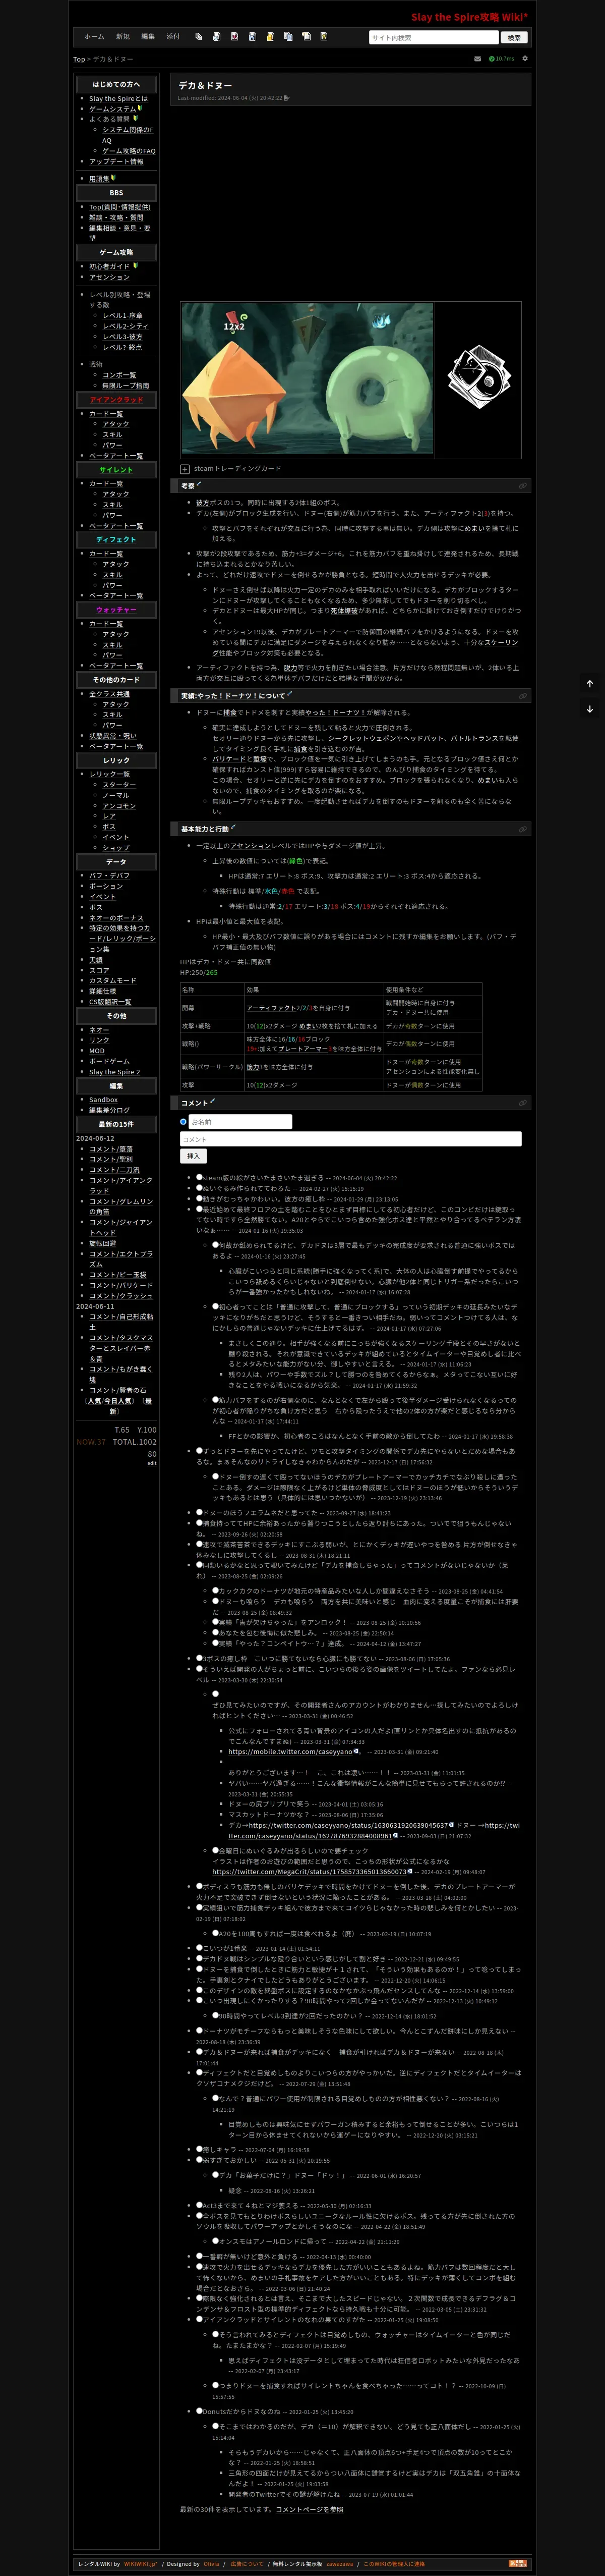Screen dimensions: 605x2576
Task: Open ウォッチャー sidebar heading link
Action: [x=116, y=609]
